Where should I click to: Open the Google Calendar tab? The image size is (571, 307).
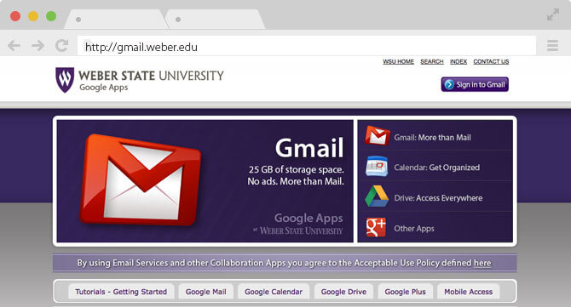(x=274, y=292)
